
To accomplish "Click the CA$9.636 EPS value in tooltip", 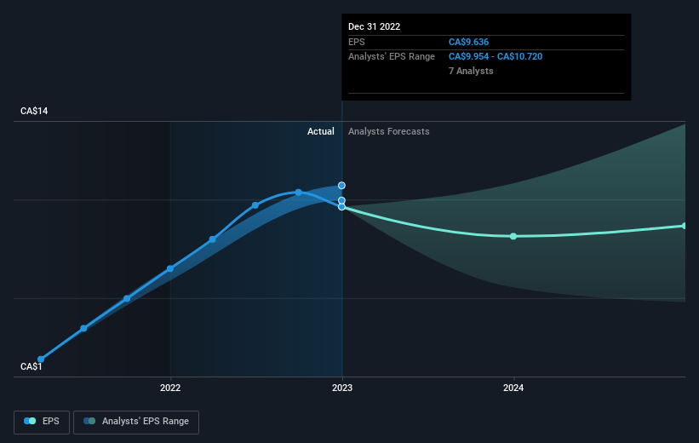I will (468, 42).
